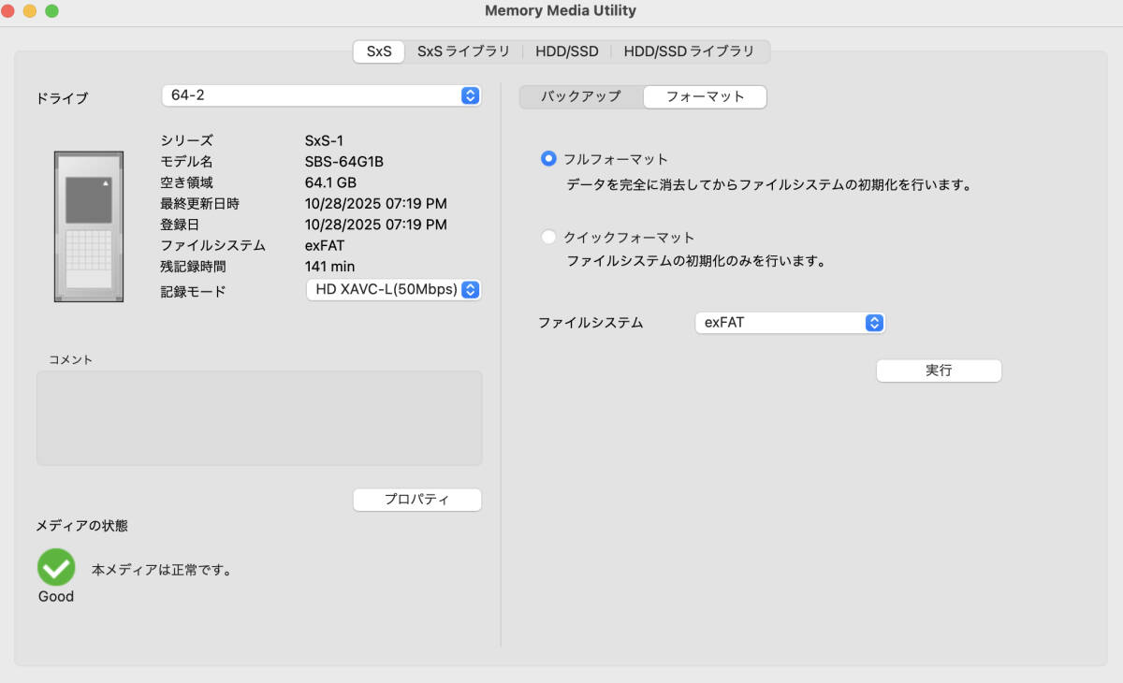The height and width of the screenshot is (683, 1123).
Task: Open the HDD/SSD tab
Action: (x=566, y=51)
